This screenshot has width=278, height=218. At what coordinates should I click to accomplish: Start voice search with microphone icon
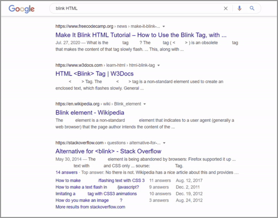[239, 8]
